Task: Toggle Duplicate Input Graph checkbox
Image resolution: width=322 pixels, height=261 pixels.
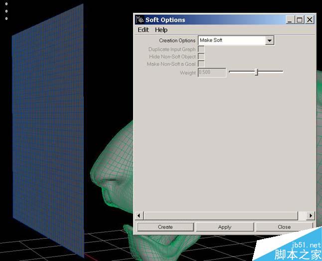Action: [x=201, y=49]
